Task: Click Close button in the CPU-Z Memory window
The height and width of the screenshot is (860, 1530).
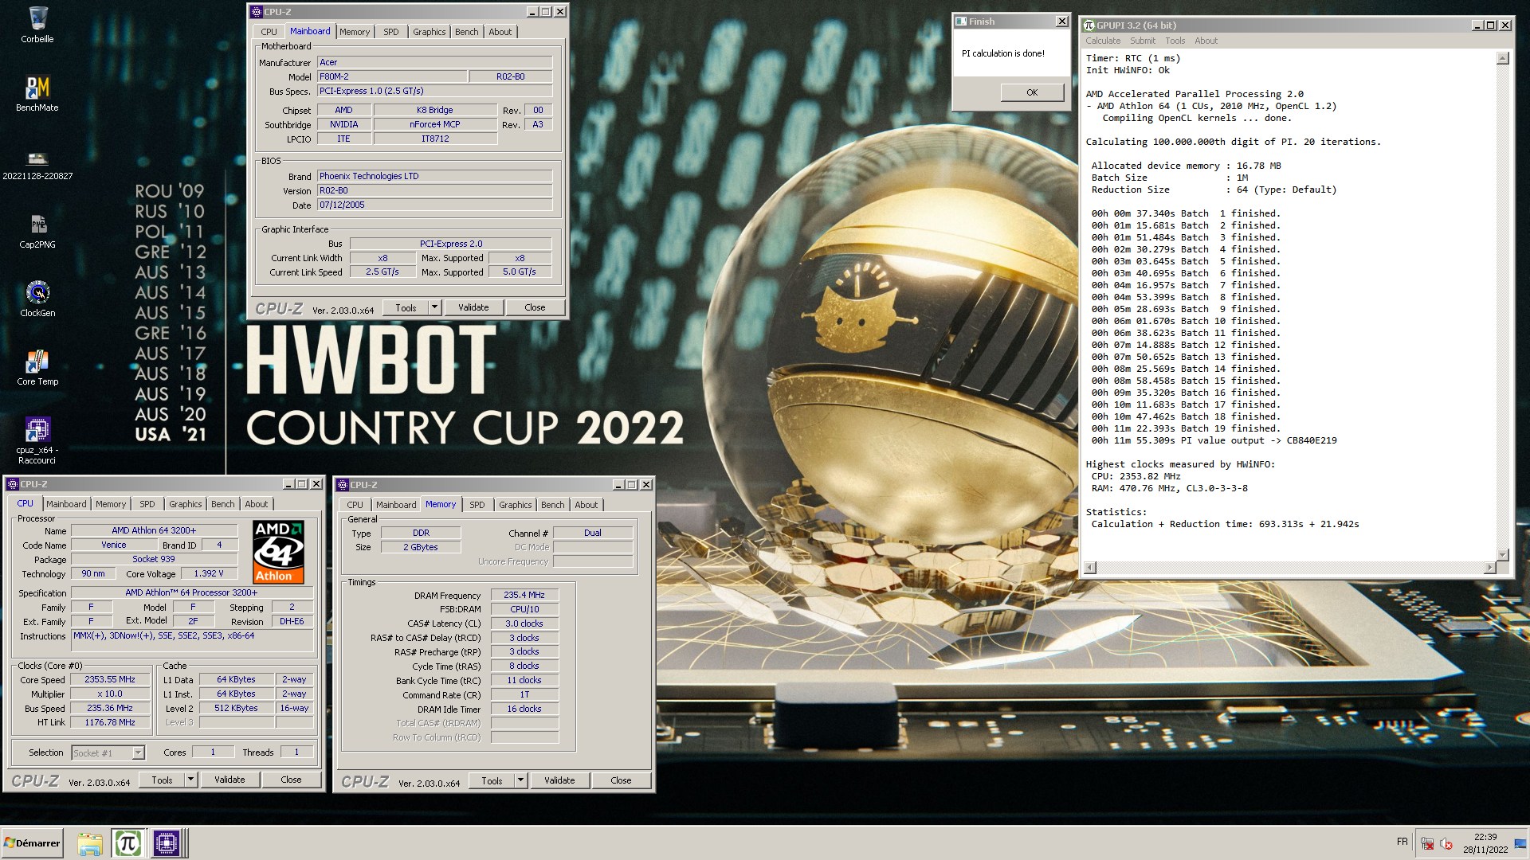Action: [x=621, y=780]
